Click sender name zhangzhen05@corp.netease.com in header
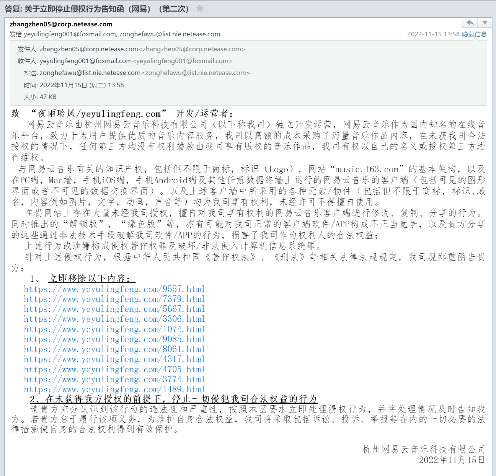Viewport: 496px width, 476px height. (x=61, y=24)
